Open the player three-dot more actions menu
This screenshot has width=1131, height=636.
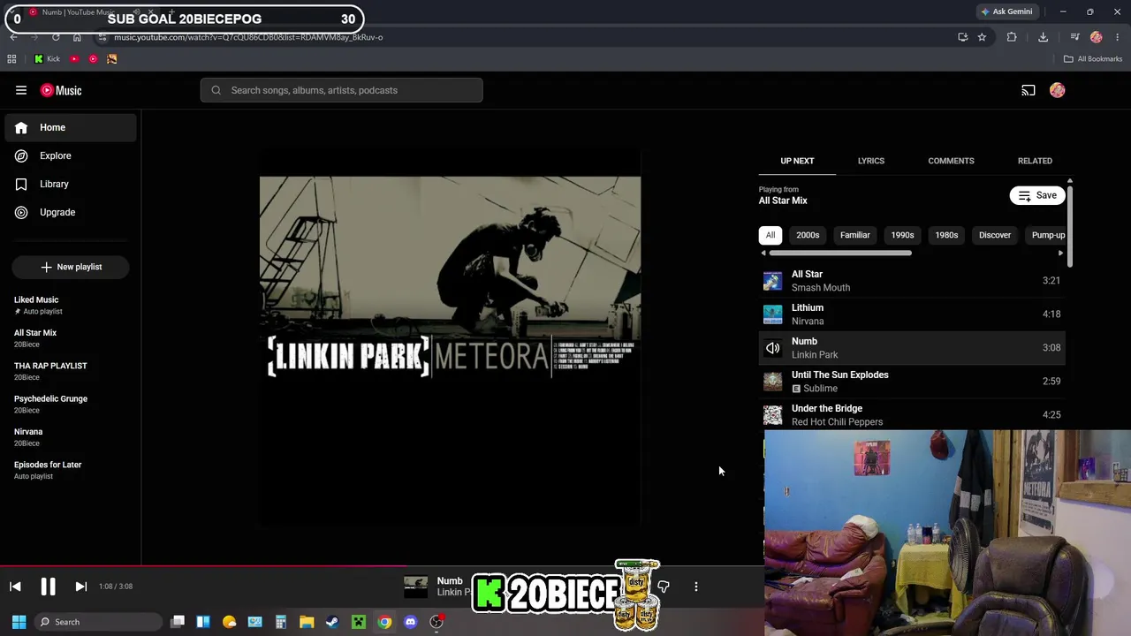point(696,587)
